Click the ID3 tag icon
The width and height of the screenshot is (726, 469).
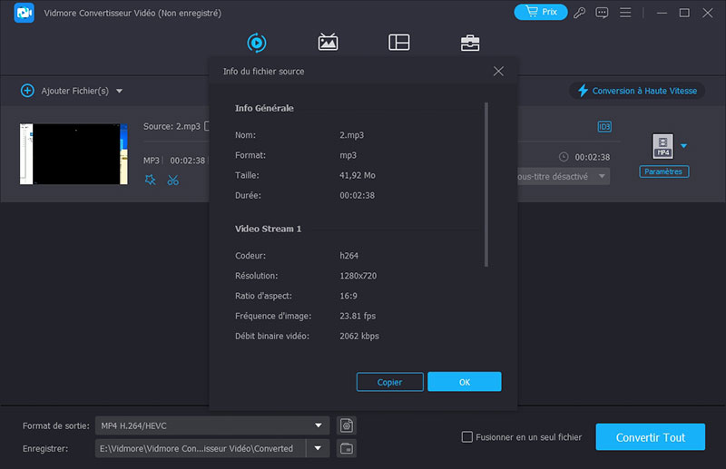pos(604,126)
